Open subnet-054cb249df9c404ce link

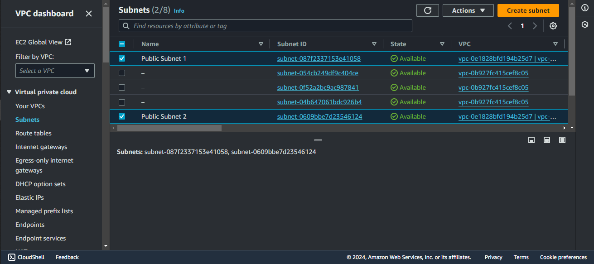(318, 73)
